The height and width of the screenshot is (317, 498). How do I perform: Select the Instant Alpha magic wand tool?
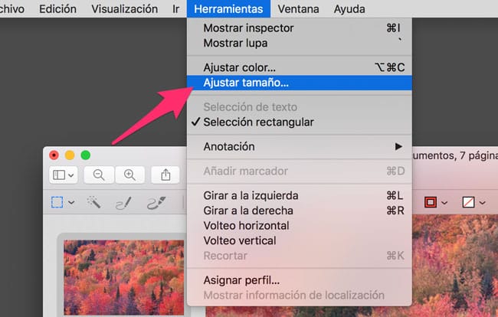(x=93, y=202)
